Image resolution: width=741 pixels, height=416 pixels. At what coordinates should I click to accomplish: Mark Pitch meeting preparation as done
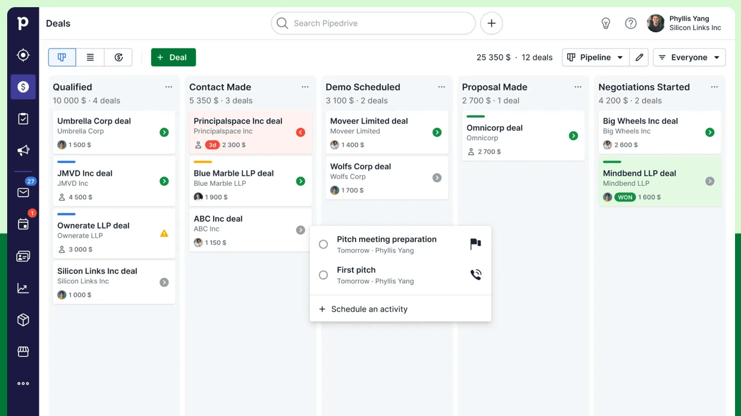[323, 244]
